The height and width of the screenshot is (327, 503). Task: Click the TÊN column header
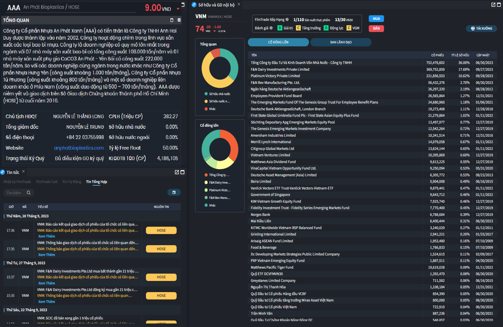254,55
